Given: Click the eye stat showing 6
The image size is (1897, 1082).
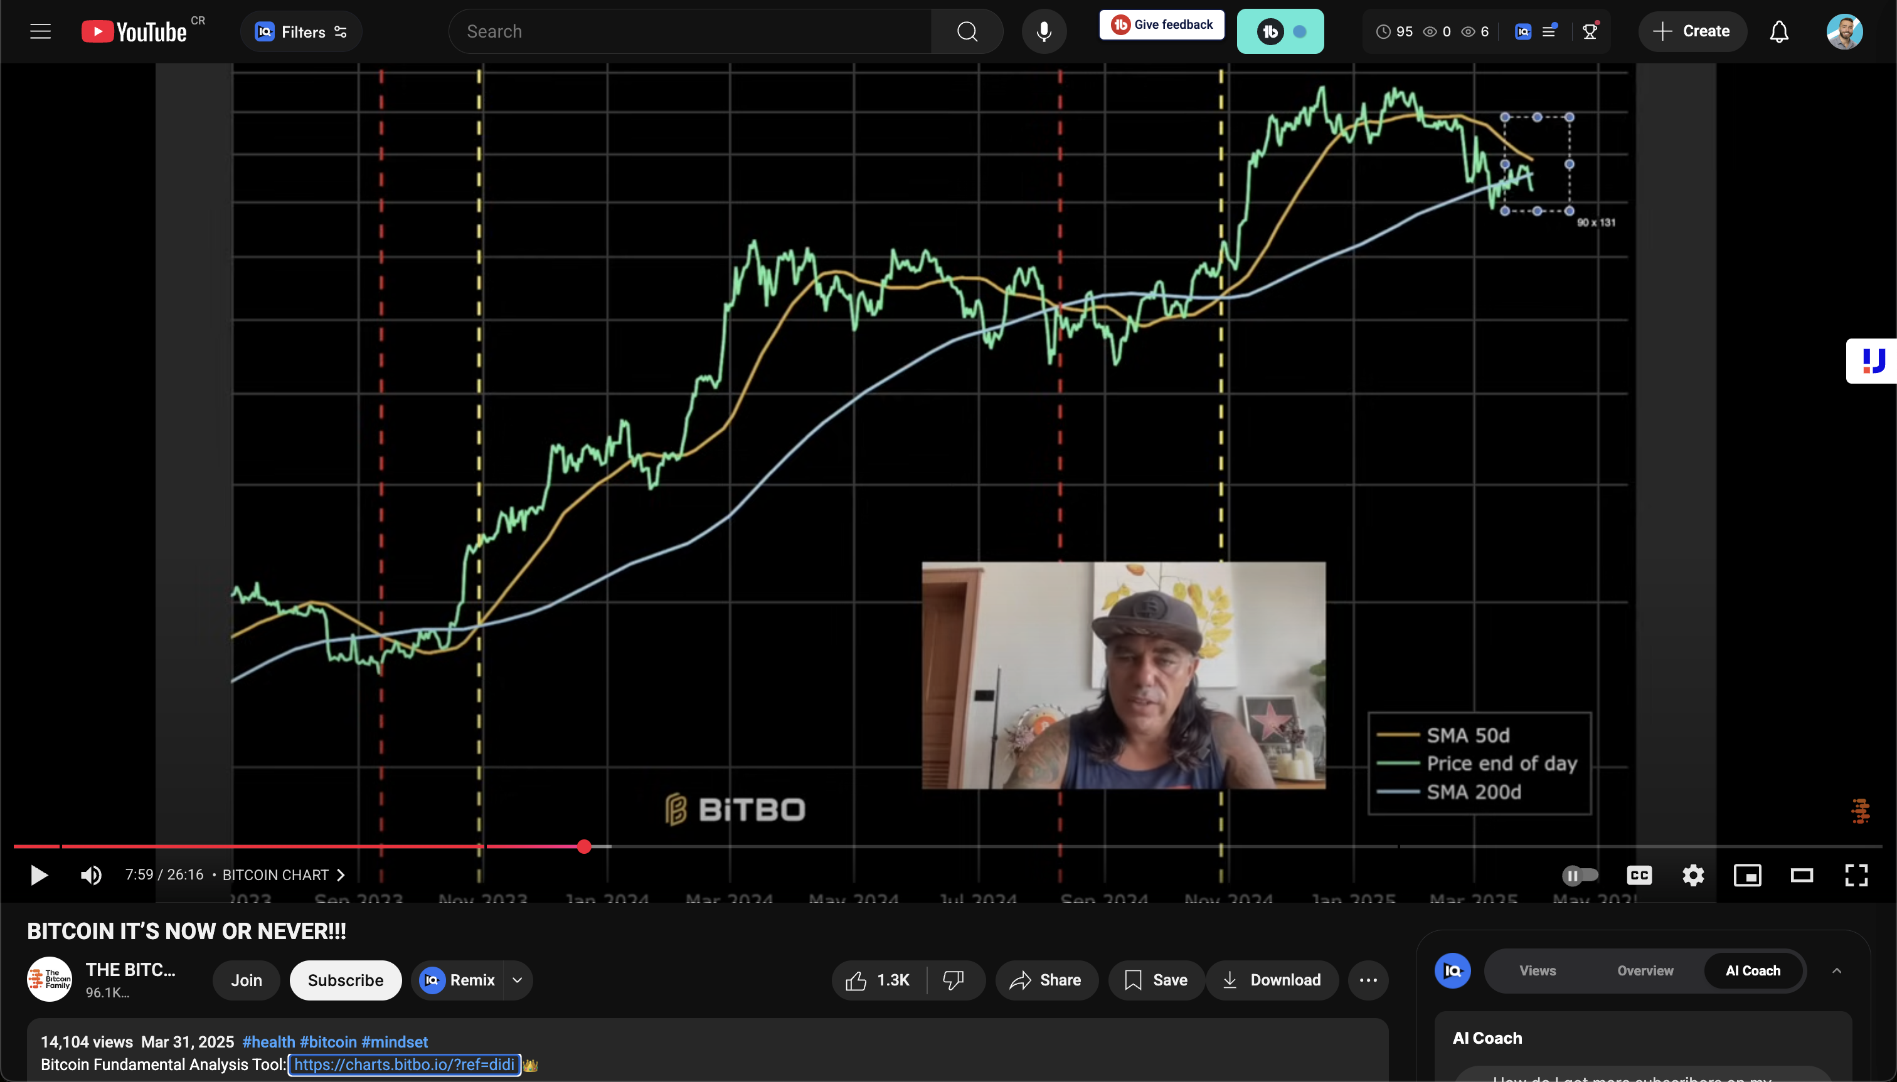Looking at the screenshot, I should tap(1475, 31).
